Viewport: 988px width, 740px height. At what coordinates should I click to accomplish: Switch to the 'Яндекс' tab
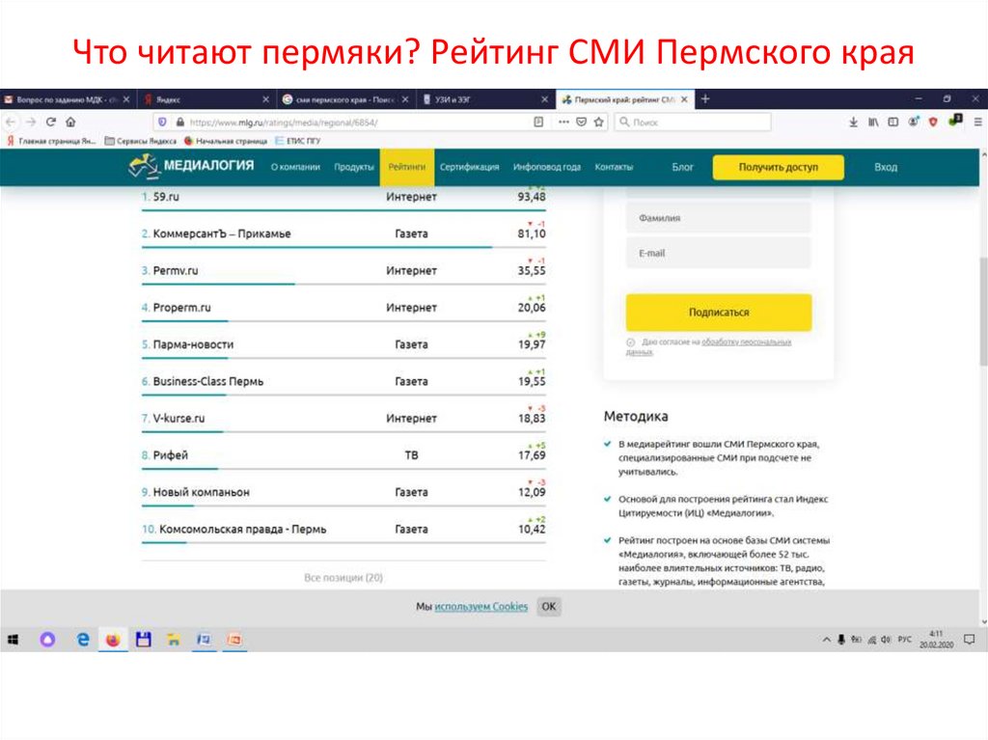click(206, 99)
